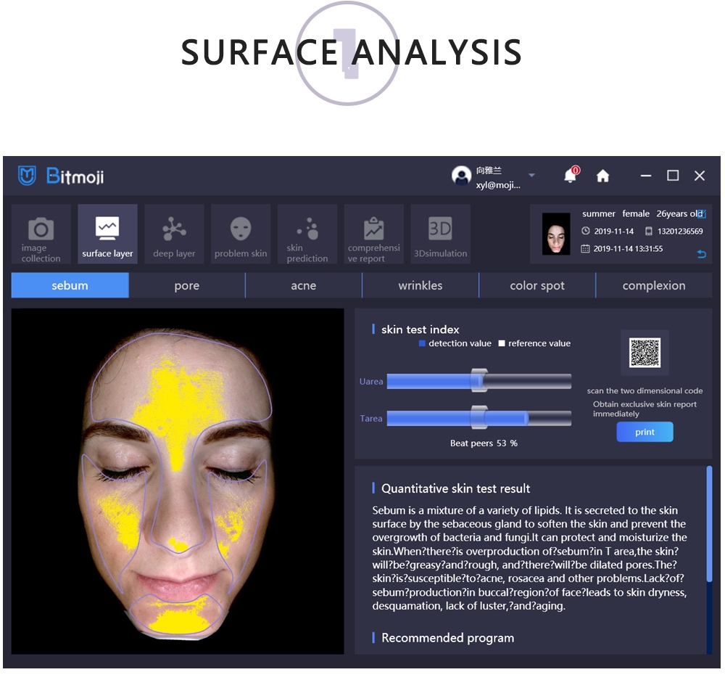Open the wrinkles tab
This screenshot has width=725, height=688.
[420, 286]
